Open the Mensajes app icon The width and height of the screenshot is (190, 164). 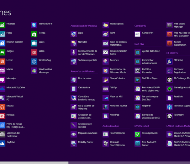point(2,80)
